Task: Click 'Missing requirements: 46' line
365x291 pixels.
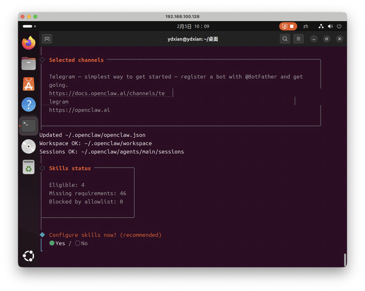Action: point(87,194)
